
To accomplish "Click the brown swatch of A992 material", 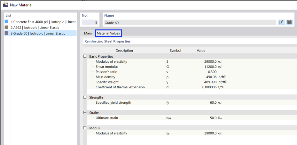I will (x=7, y=28).
